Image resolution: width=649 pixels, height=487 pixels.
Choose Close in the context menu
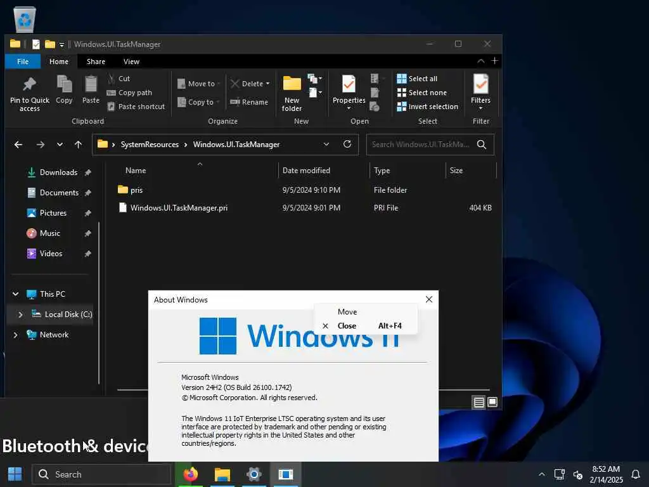[x=366, y=326]
